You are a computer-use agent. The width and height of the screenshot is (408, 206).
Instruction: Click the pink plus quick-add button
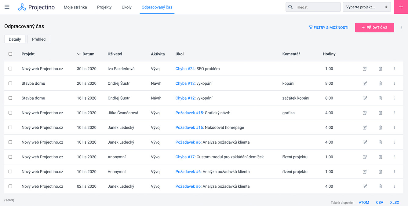point(401,7)
